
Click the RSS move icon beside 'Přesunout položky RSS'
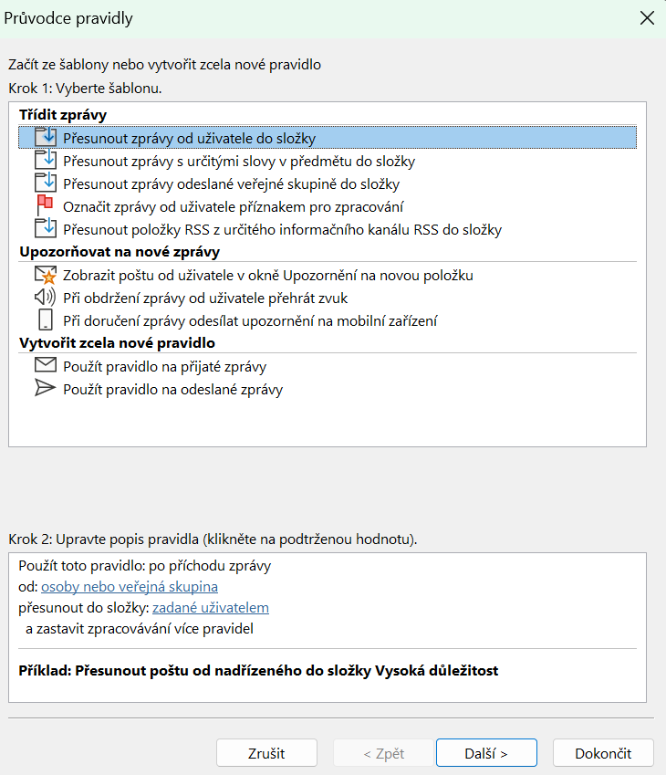click(46, 229)
